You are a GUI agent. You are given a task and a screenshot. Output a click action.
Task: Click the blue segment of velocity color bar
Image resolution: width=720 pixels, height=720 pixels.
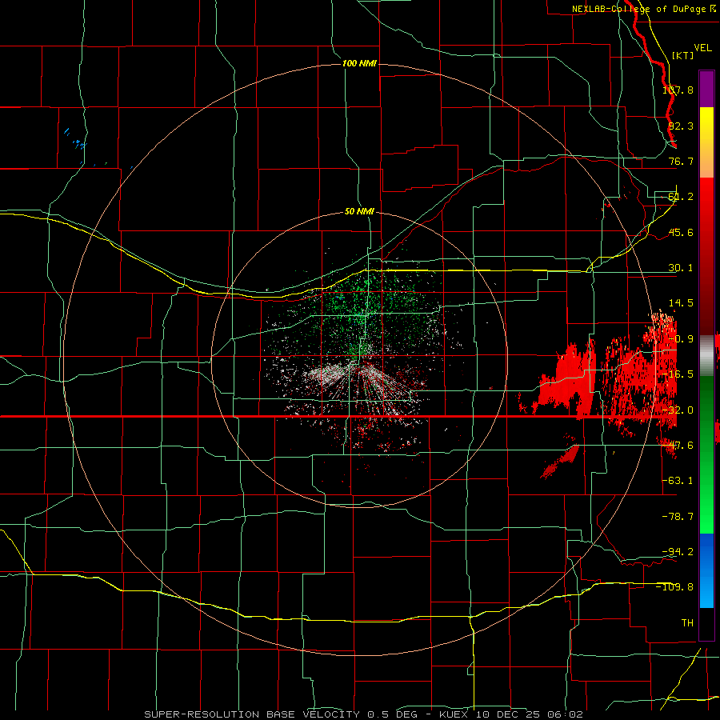706,570
